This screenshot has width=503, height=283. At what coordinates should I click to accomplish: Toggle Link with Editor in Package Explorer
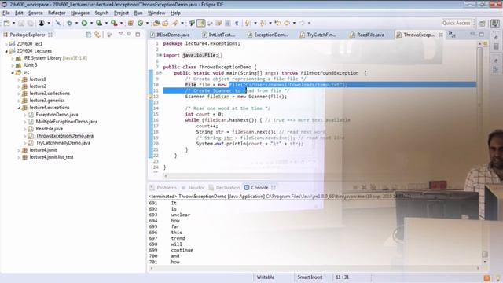[97, 35]
